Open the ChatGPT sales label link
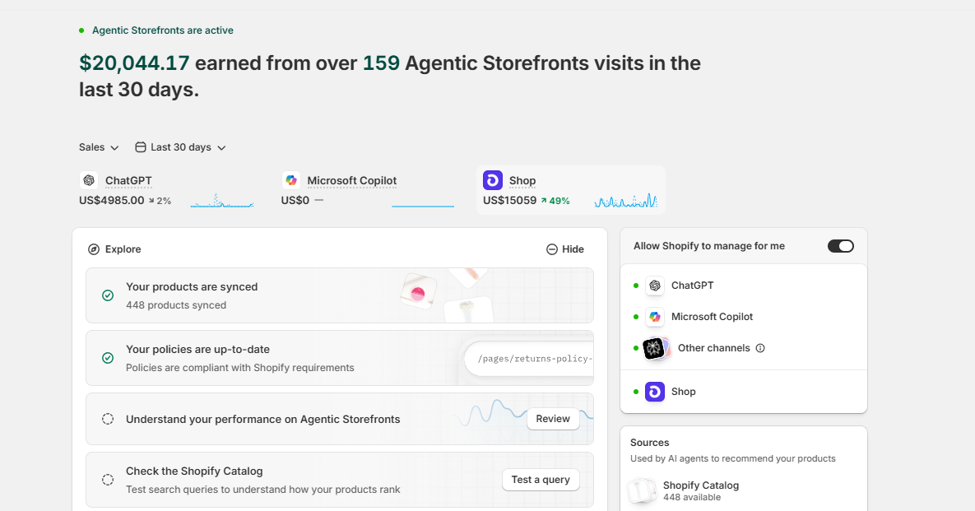This screenshot has height=511, width=975. point(128,181)
